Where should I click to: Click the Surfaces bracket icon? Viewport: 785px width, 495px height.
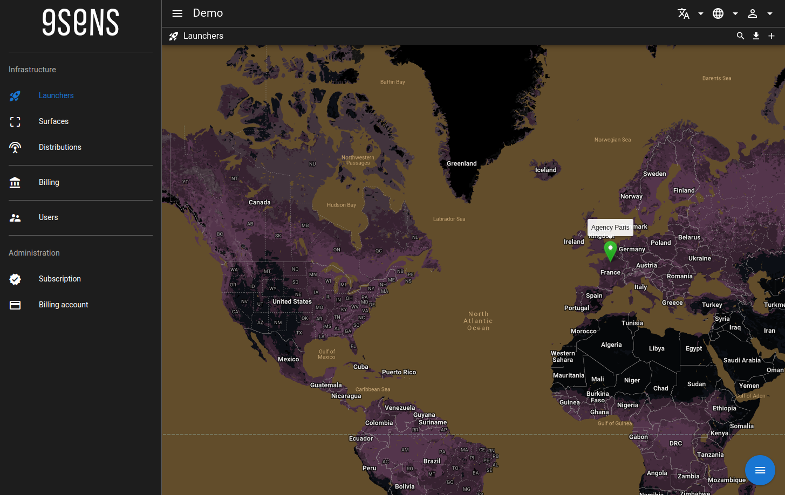tap(15, 122)
